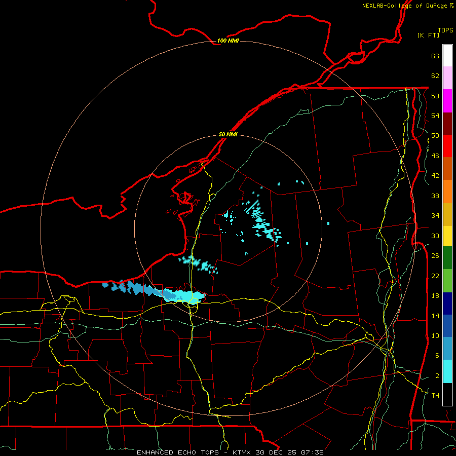Click the bright orange legend swatch
This screenshot has width=456, height=456.
tap(447, 192)
